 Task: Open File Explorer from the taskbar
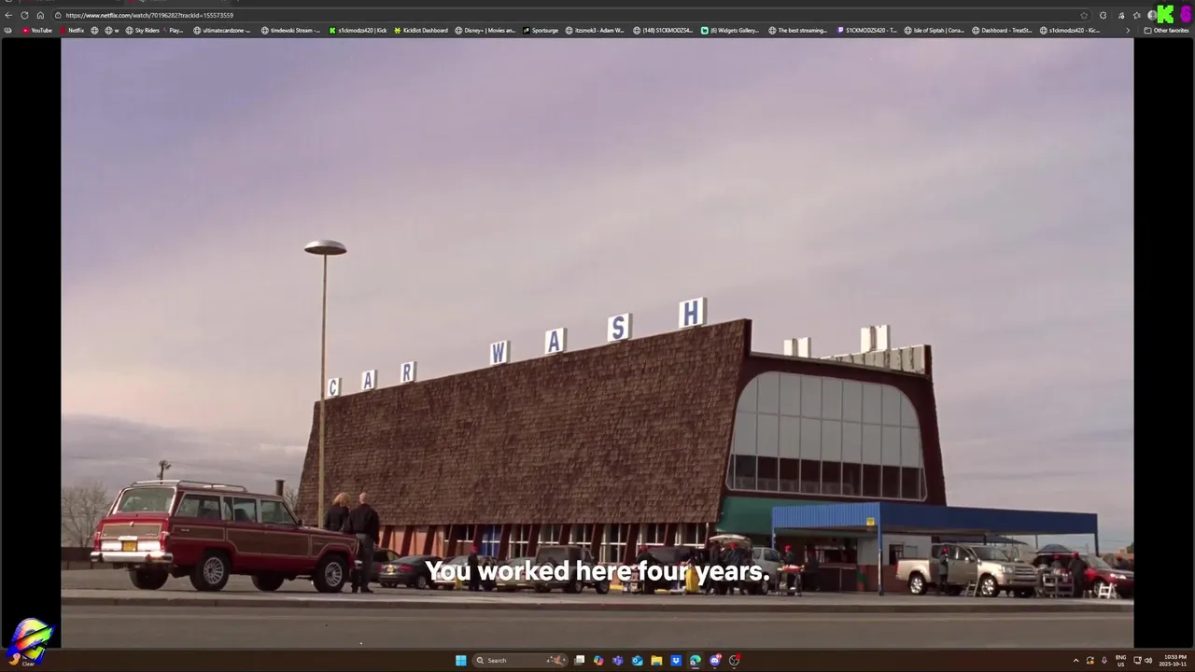click(656, 660)
